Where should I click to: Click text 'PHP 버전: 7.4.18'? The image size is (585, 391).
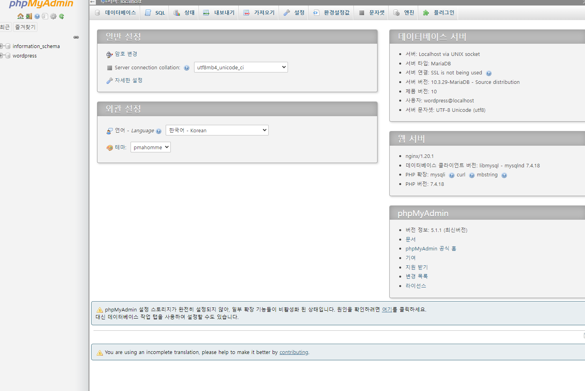(x=424, y=184)
